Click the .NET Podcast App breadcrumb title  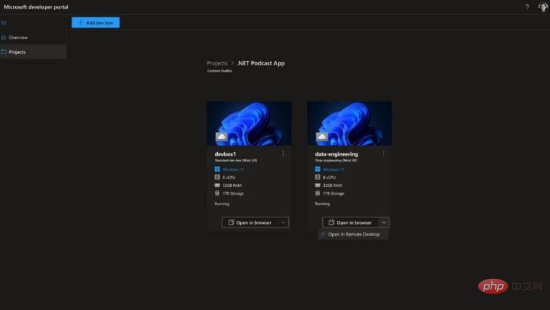point(261,63)
